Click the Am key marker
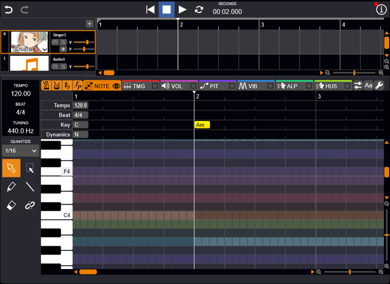 click(x=202, y=125)
